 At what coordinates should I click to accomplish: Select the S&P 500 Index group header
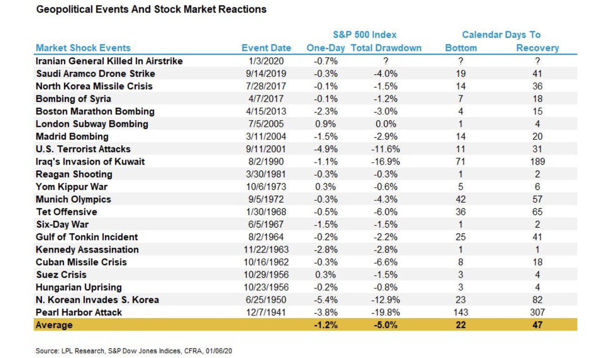tap(364, 35)
